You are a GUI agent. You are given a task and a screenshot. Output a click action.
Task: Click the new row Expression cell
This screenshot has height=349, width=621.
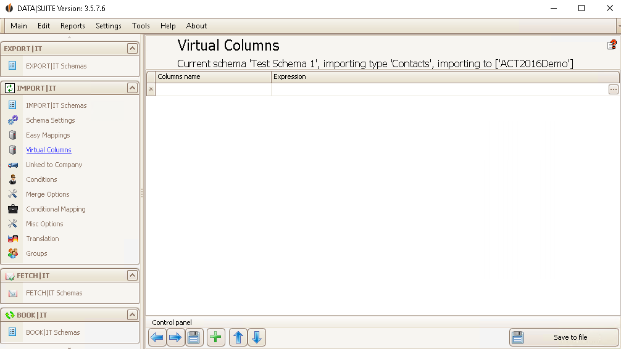440,89
